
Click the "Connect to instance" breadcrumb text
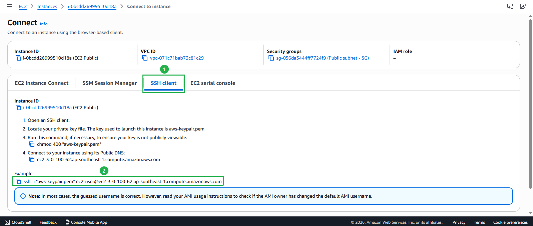coord(149,6)
